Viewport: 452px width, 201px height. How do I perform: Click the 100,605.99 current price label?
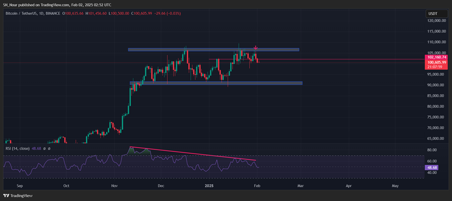click(x=436, y=62)
